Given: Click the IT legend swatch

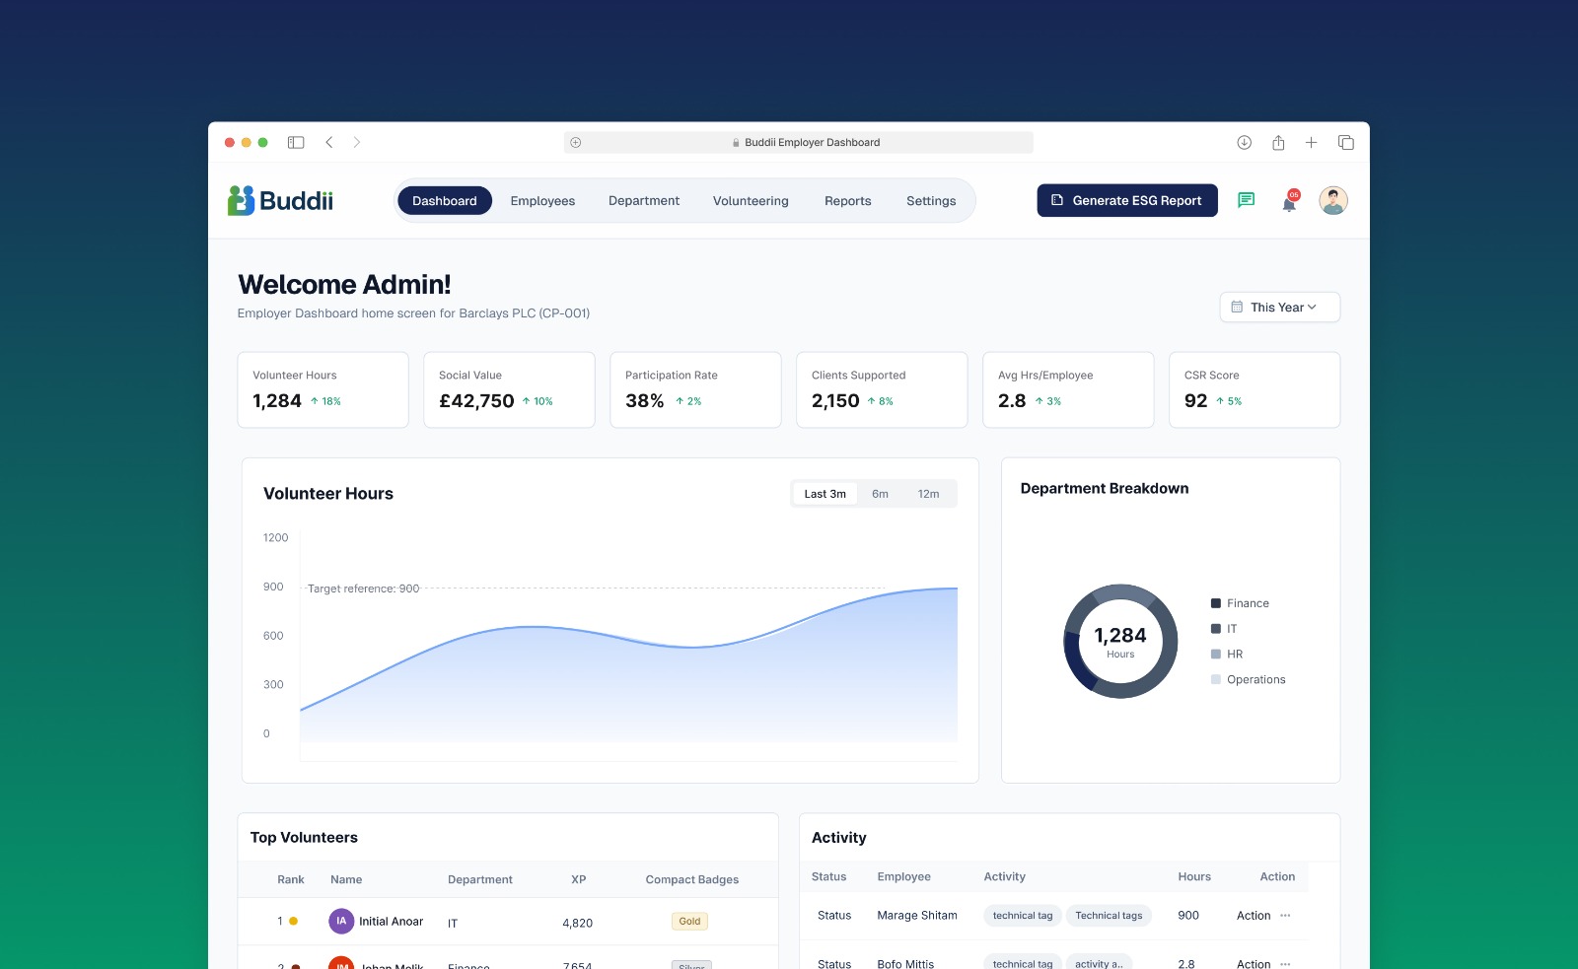Looking at the screenshot, I should click(x=1216, y=629).
